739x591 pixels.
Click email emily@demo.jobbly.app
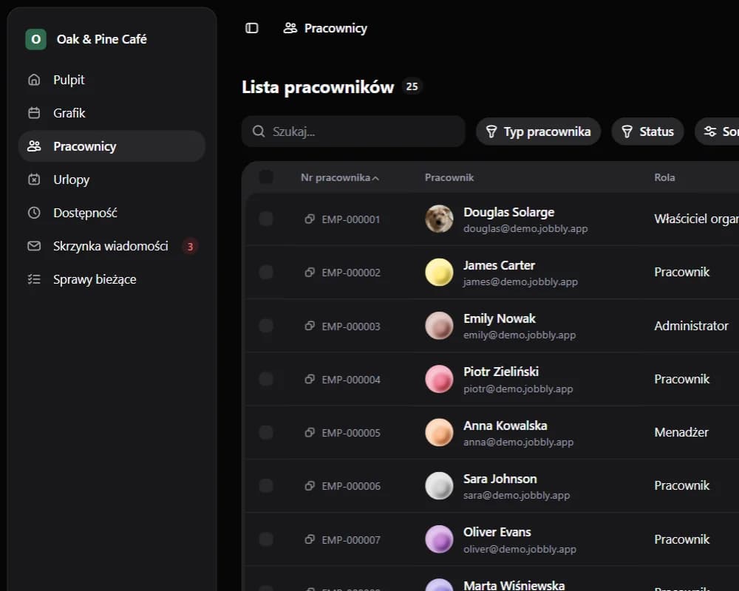click(520, 335)
